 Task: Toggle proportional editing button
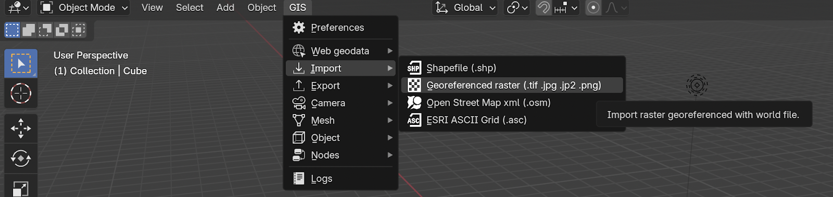coord(593,8)
